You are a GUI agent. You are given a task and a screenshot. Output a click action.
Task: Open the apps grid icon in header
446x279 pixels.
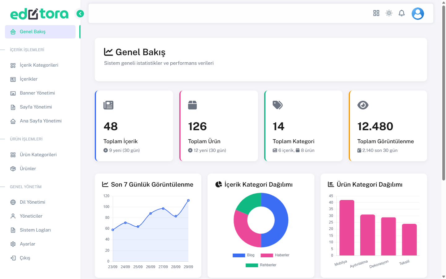pos(376,13)
